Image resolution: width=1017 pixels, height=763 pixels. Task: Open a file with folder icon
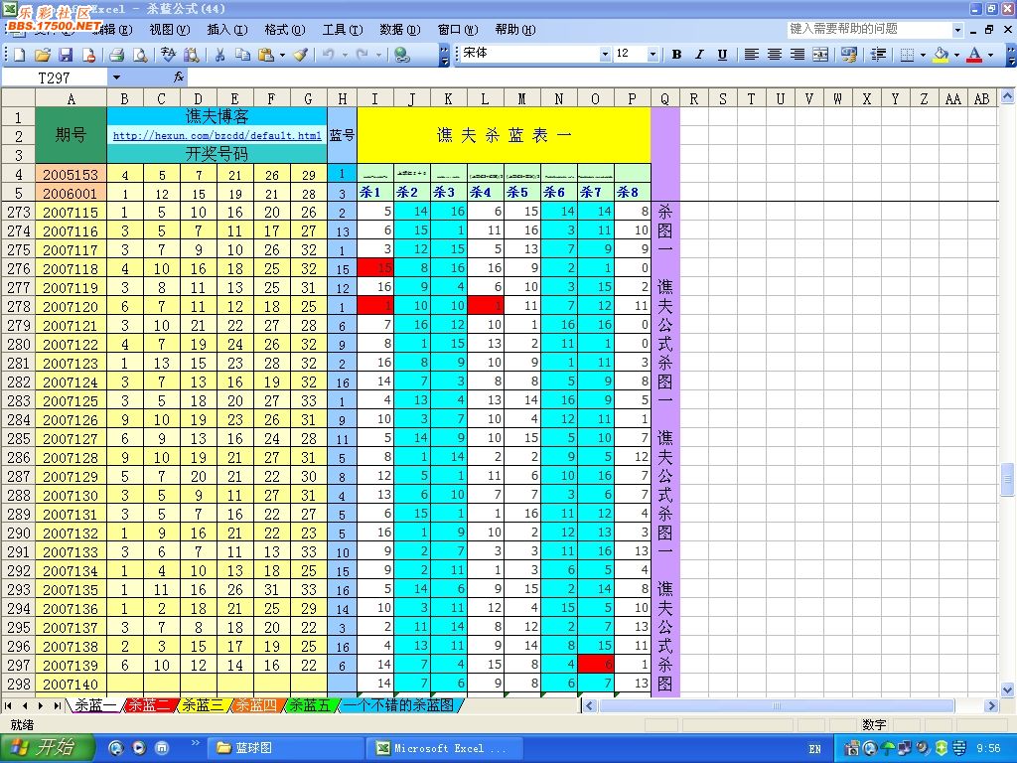pos(42,56)
